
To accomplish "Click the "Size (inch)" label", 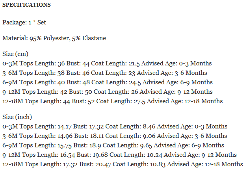I will click(17, 117).
